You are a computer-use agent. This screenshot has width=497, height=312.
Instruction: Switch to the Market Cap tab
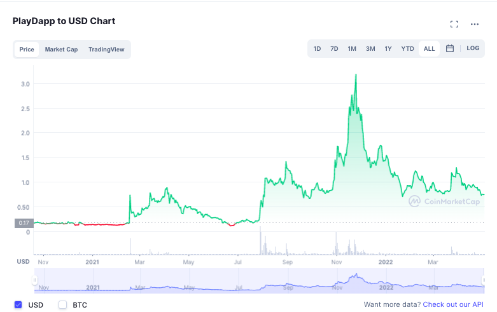click(x=61, y=50)
